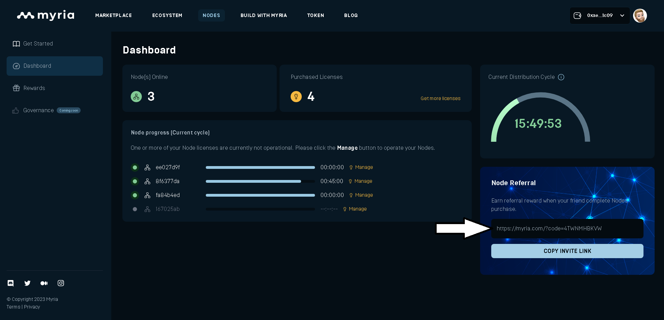The height and width of the screenshot is (320, 664).
Task: Click the yellow Purchased Licenses key icon
Action: [x=296, y=97]
